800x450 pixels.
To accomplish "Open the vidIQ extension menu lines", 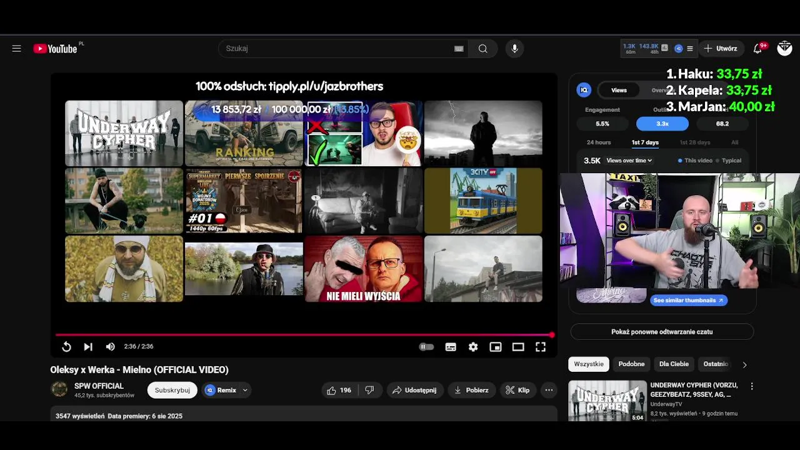I will tap(690, 48).
